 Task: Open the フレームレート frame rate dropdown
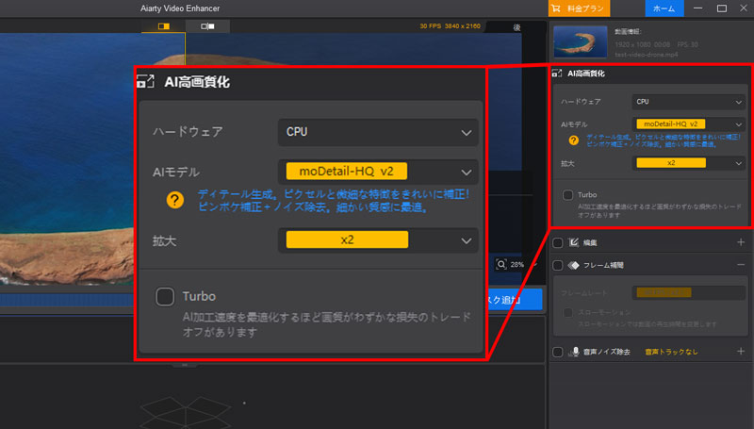688,292
